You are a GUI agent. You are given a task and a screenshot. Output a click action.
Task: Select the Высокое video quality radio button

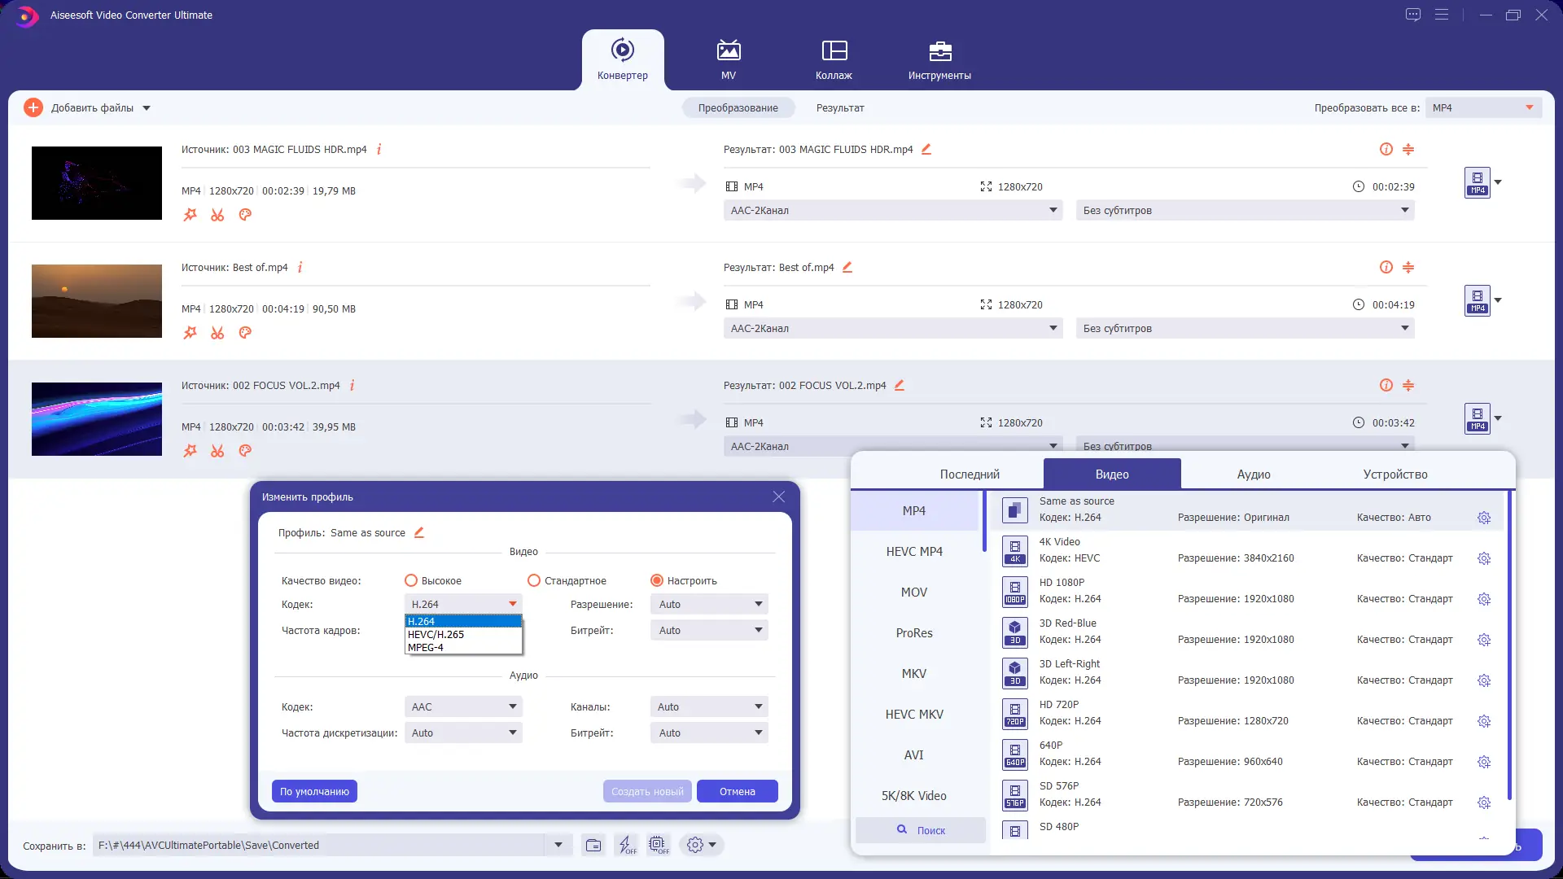(411, 581)
